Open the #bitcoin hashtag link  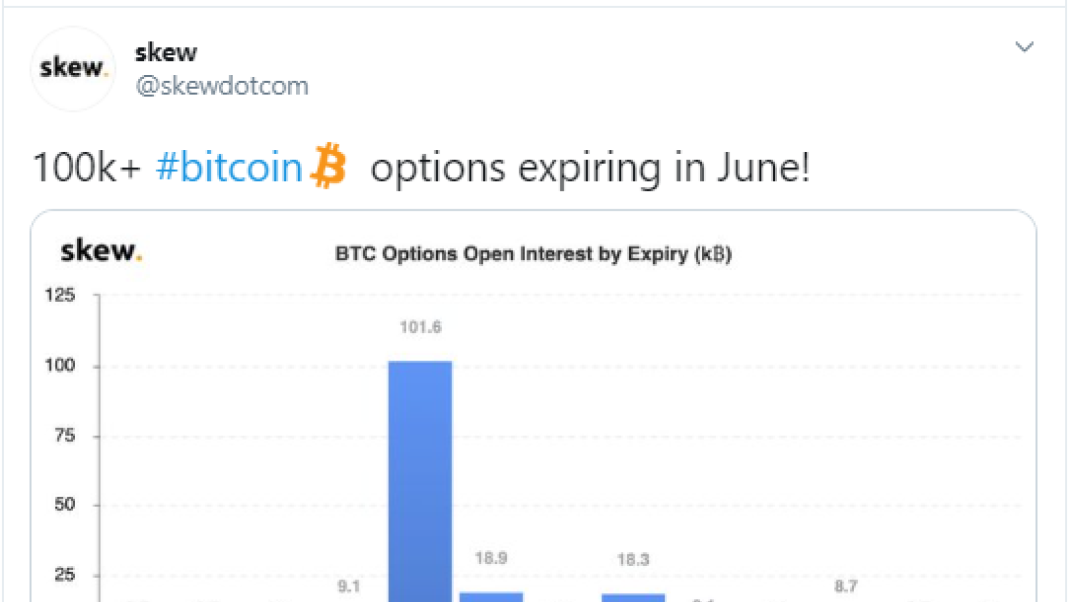click(229, 167)
